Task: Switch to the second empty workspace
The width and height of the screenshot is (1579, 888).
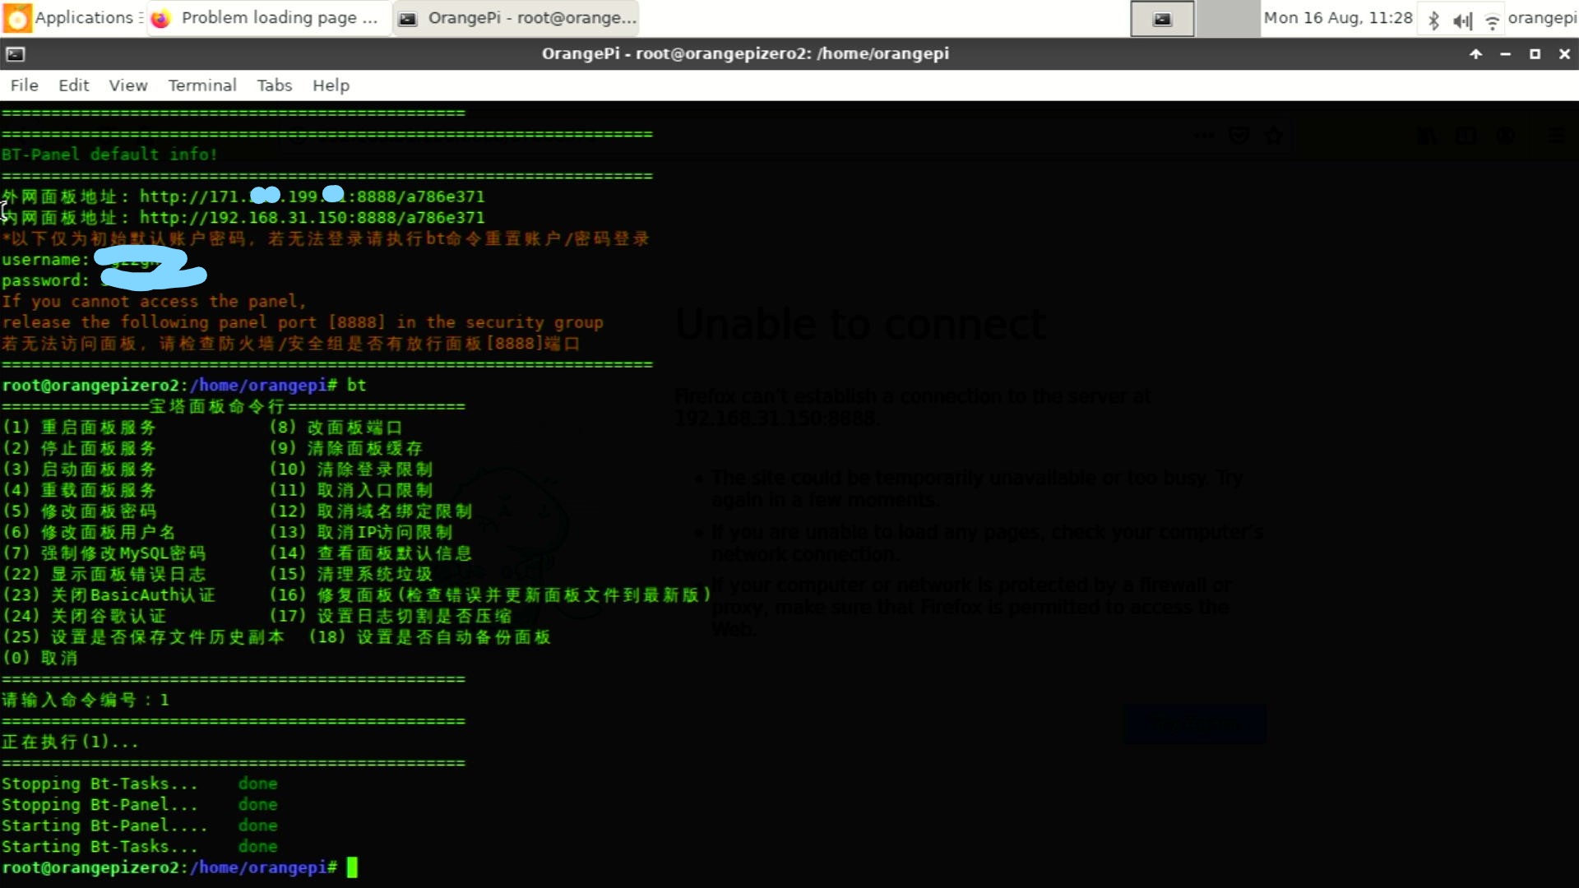Action: (1227, 19)
